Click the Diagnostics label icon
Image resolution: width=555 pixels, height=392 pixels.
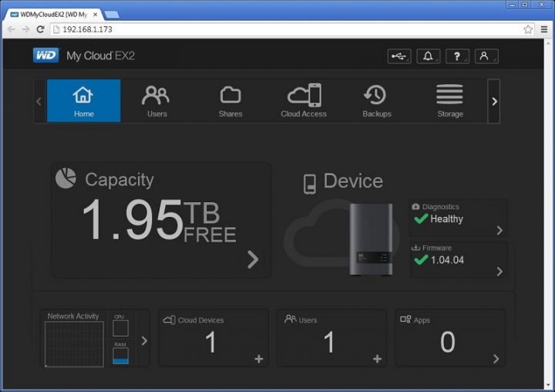415,206
